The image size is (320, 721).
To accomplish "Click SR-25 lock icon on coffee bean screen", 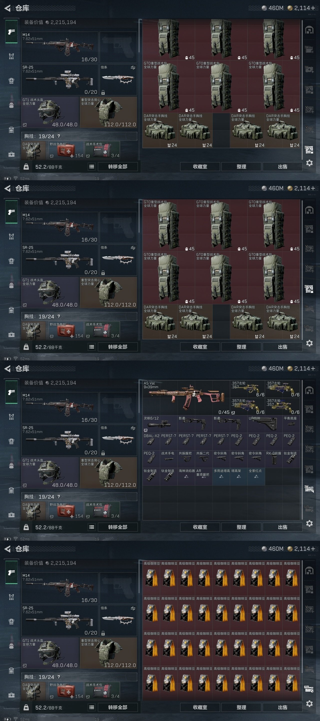I will click(x=103, y=633).
